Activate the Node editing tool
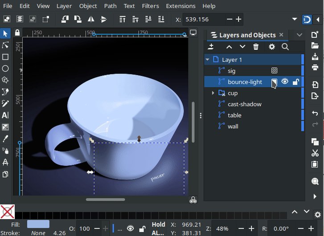This screenshot has height=236, width=324. coord(5,45)
